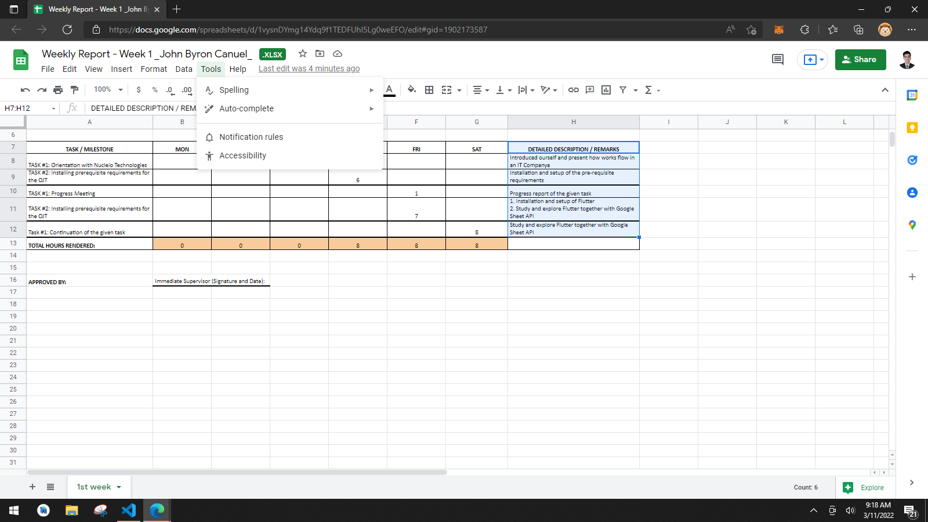Click the Explore button
This screenshot has height=522, width=928.
pos(864,488)
